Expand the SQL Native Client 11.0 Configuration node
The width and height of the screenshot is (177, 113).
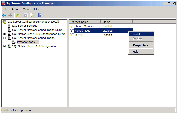[4, 46]
